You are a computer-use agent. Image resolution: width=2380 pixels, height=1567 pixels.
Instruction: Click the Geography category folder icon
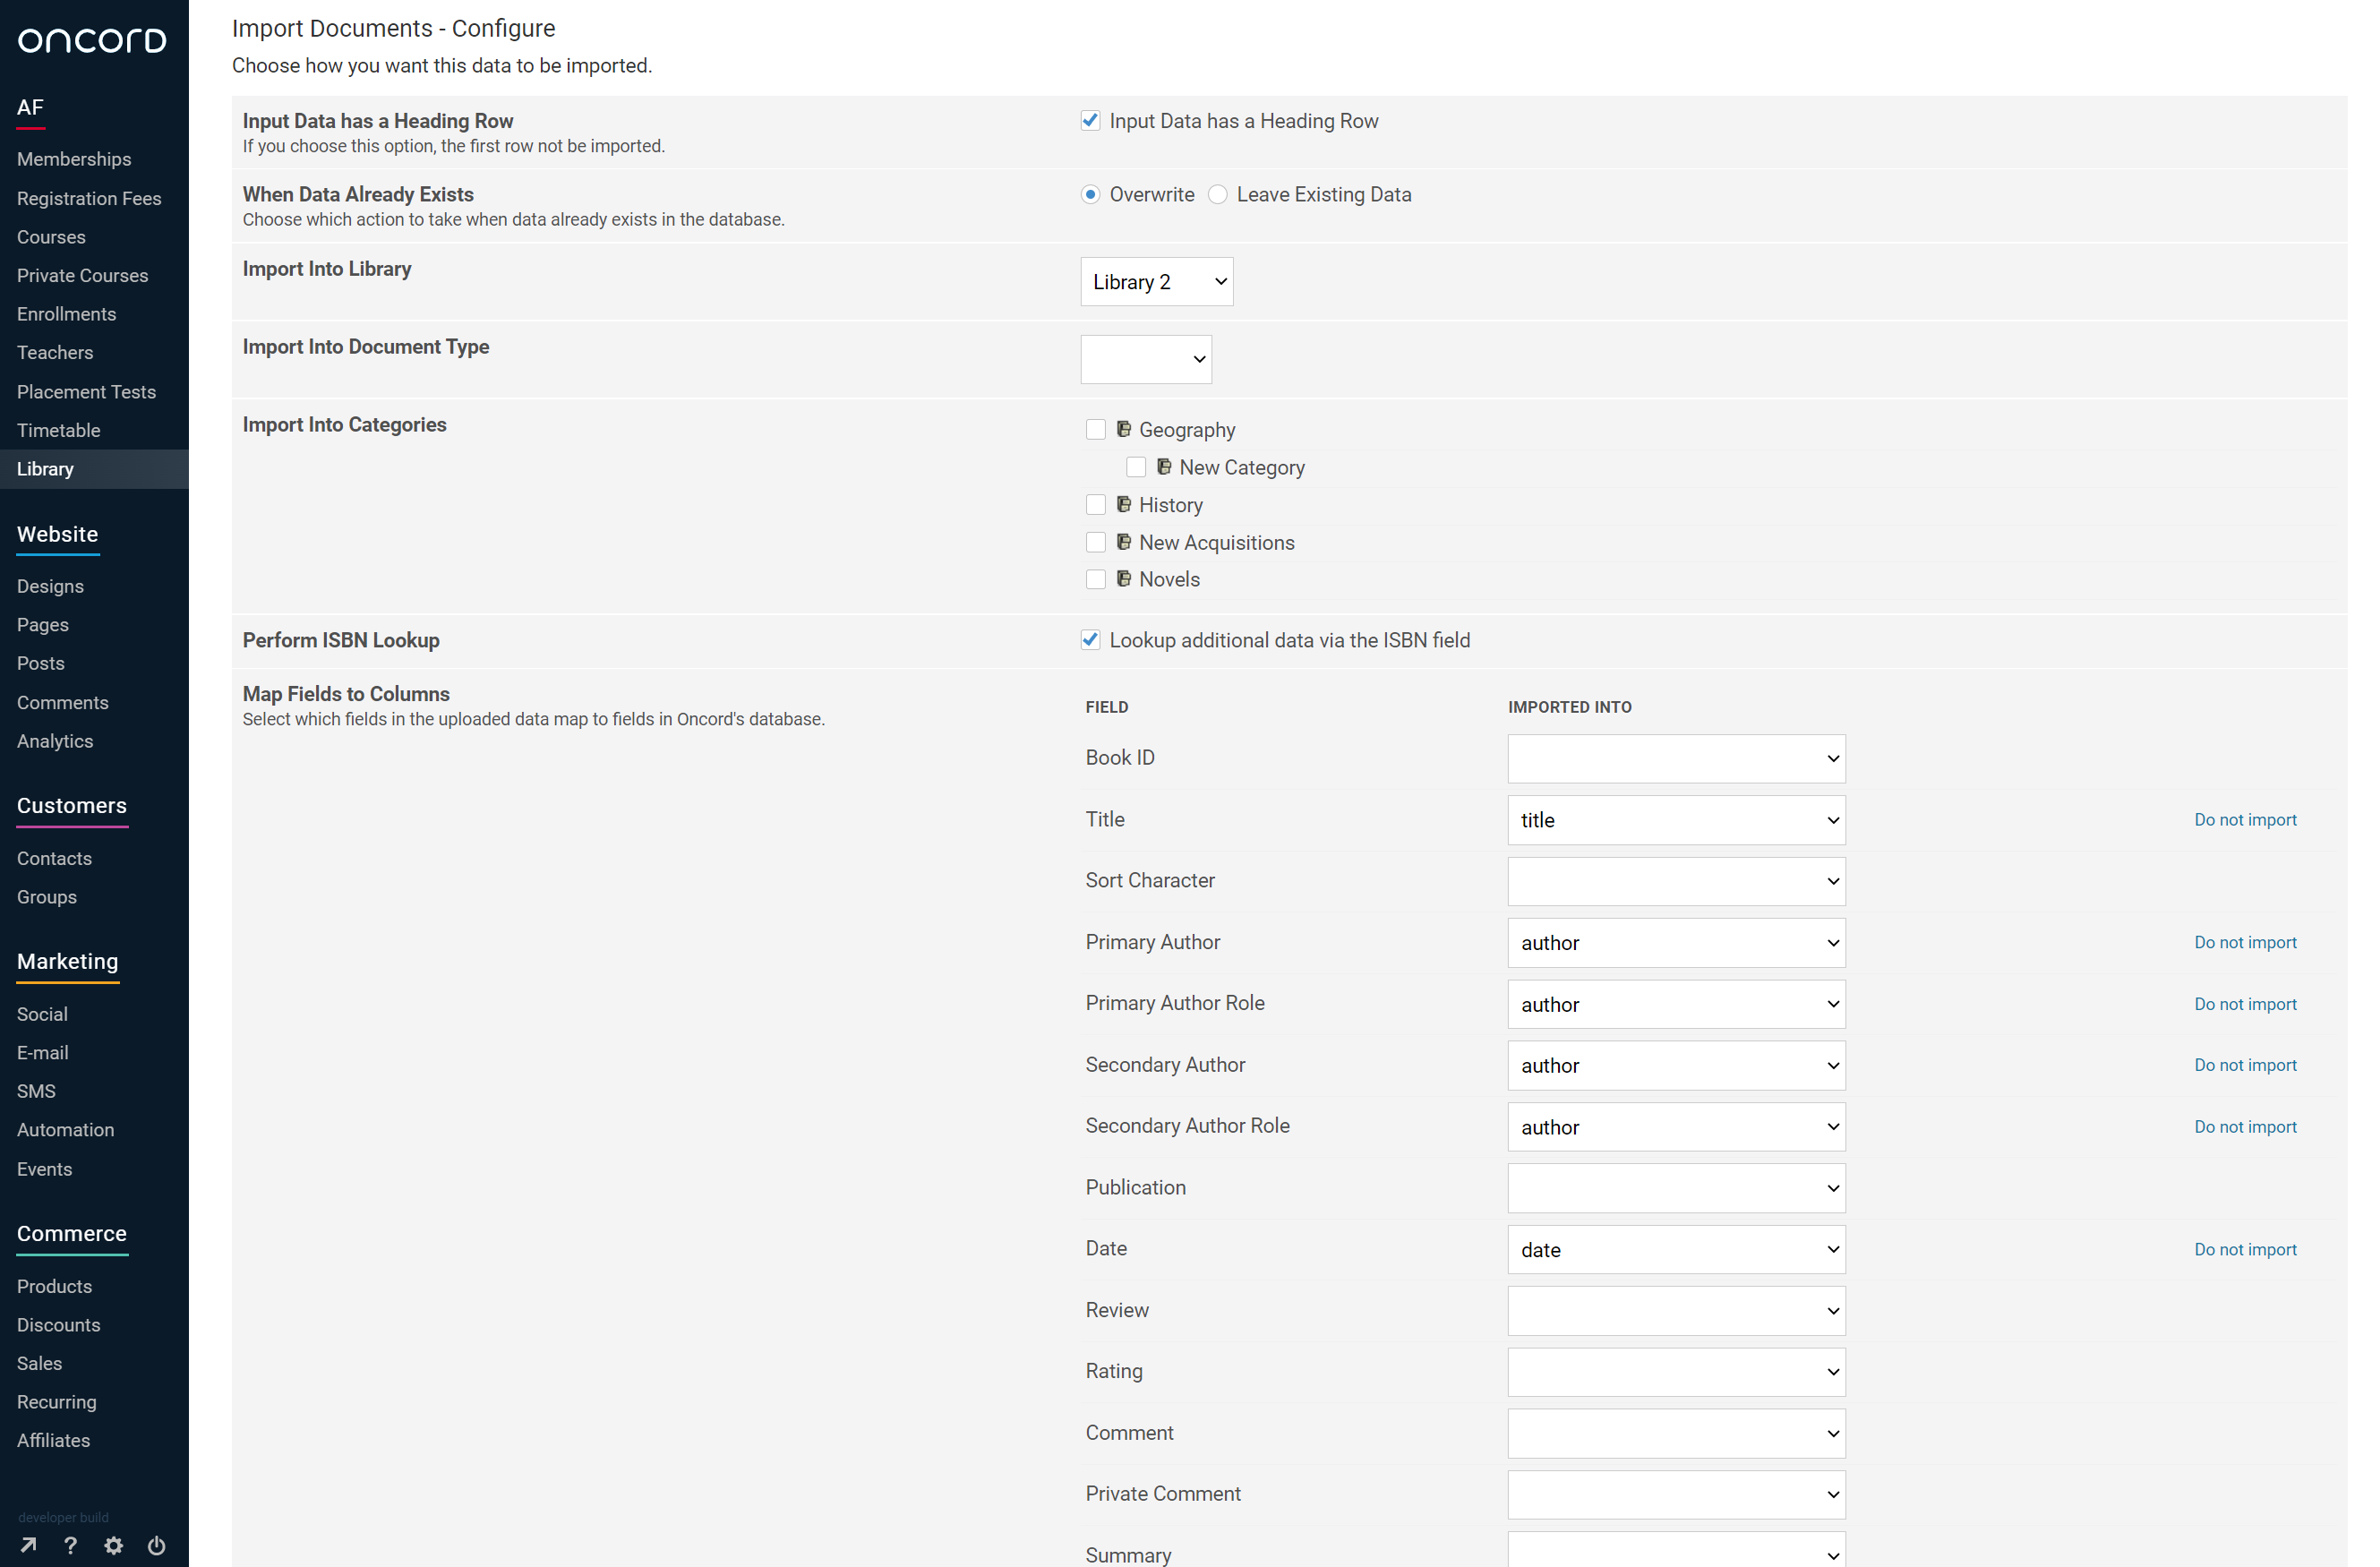1123,429
